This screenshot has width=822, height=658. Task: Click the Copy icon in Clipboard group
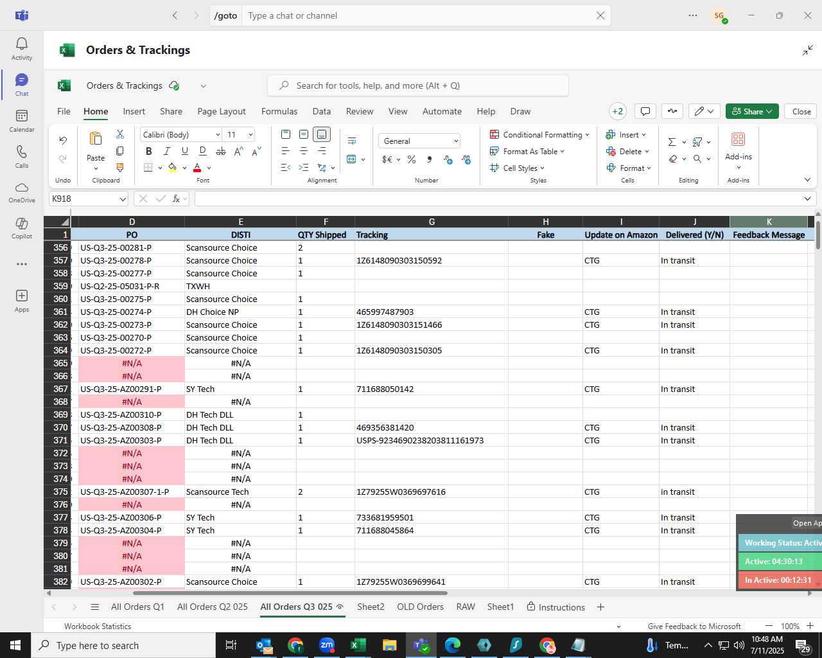(x=120, y=151)
